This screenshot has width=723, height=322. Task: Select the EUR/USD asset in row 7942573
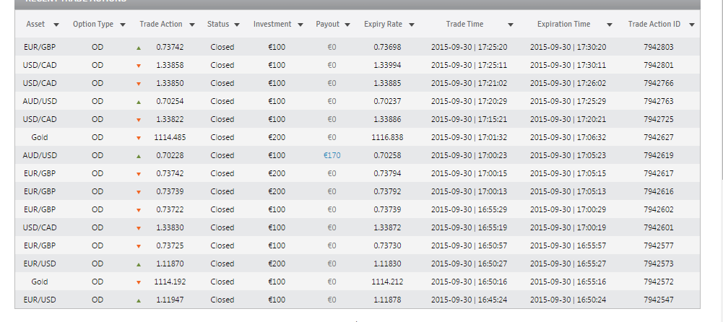pyautogui.click(x=40, y=264)
